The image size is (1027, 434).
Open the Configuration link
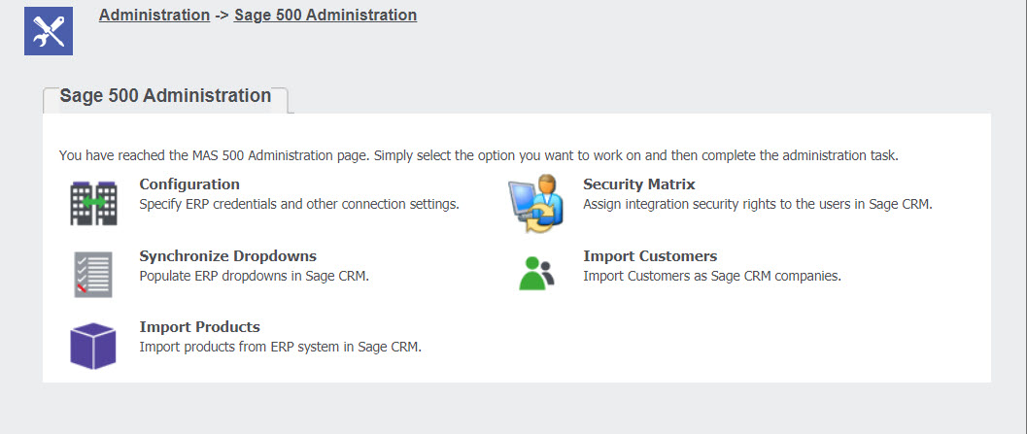pos(189,184)
